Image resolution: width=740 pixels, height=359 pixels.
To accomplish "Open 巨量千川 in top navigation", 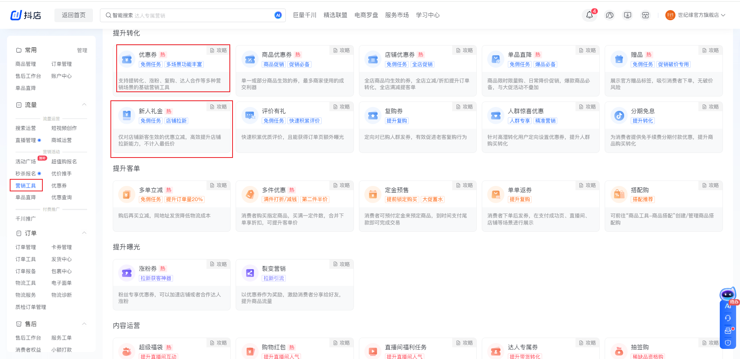I will click(x=304, y=15).
